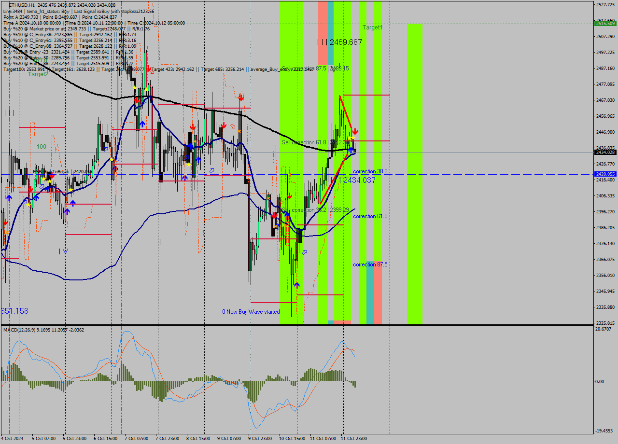Image resolution: width=618 pixels, height=444 pixels.
Task: Click the '9 Oct 07:00' time label
Action: (x=229, y=439)
